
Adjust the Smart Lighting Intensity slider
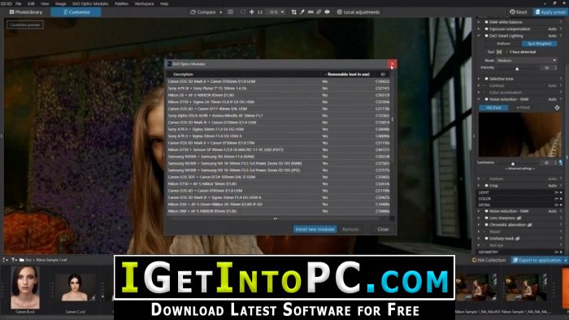(517, 67)
